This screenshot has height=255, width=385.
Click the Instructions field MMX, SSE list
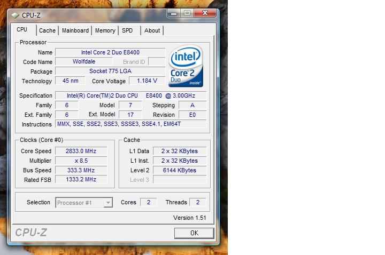(131, 124)
